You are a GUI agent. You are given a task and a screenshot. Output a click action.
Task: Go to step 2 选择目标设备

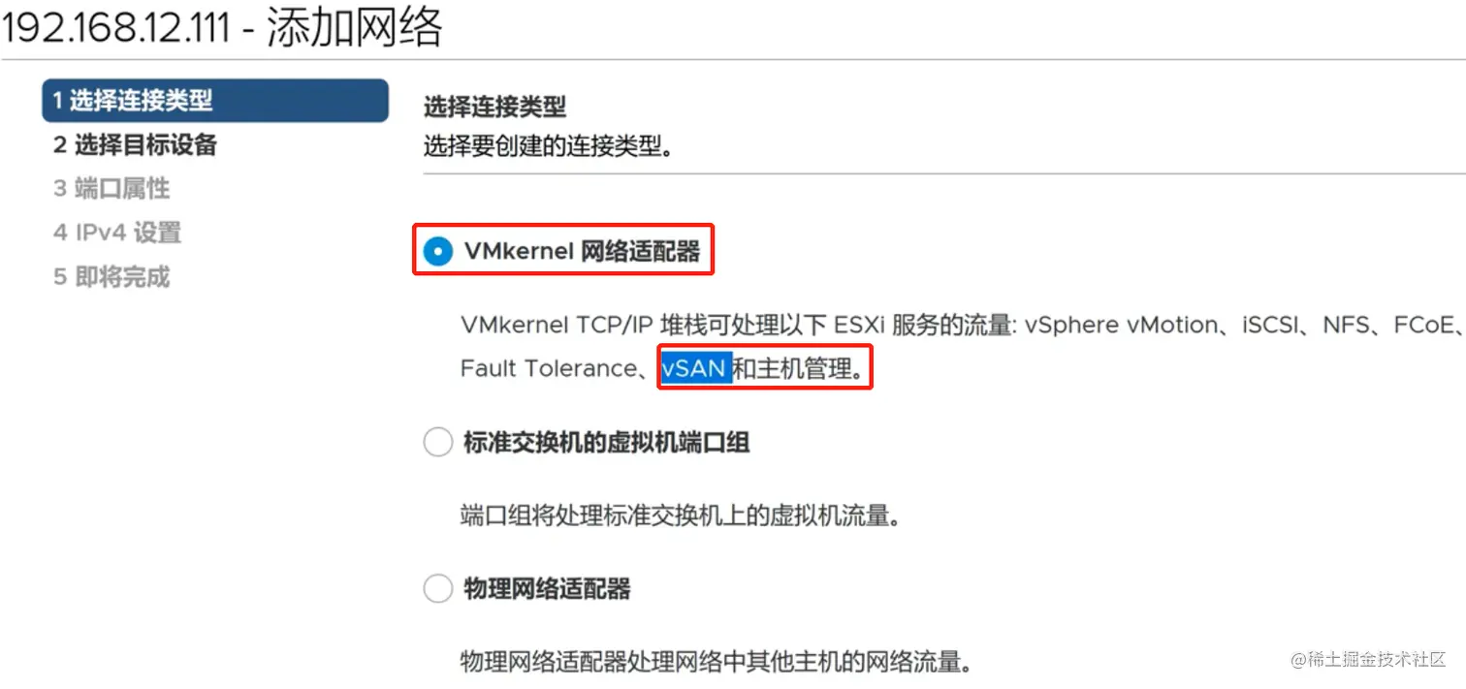[x=135, y=145]
